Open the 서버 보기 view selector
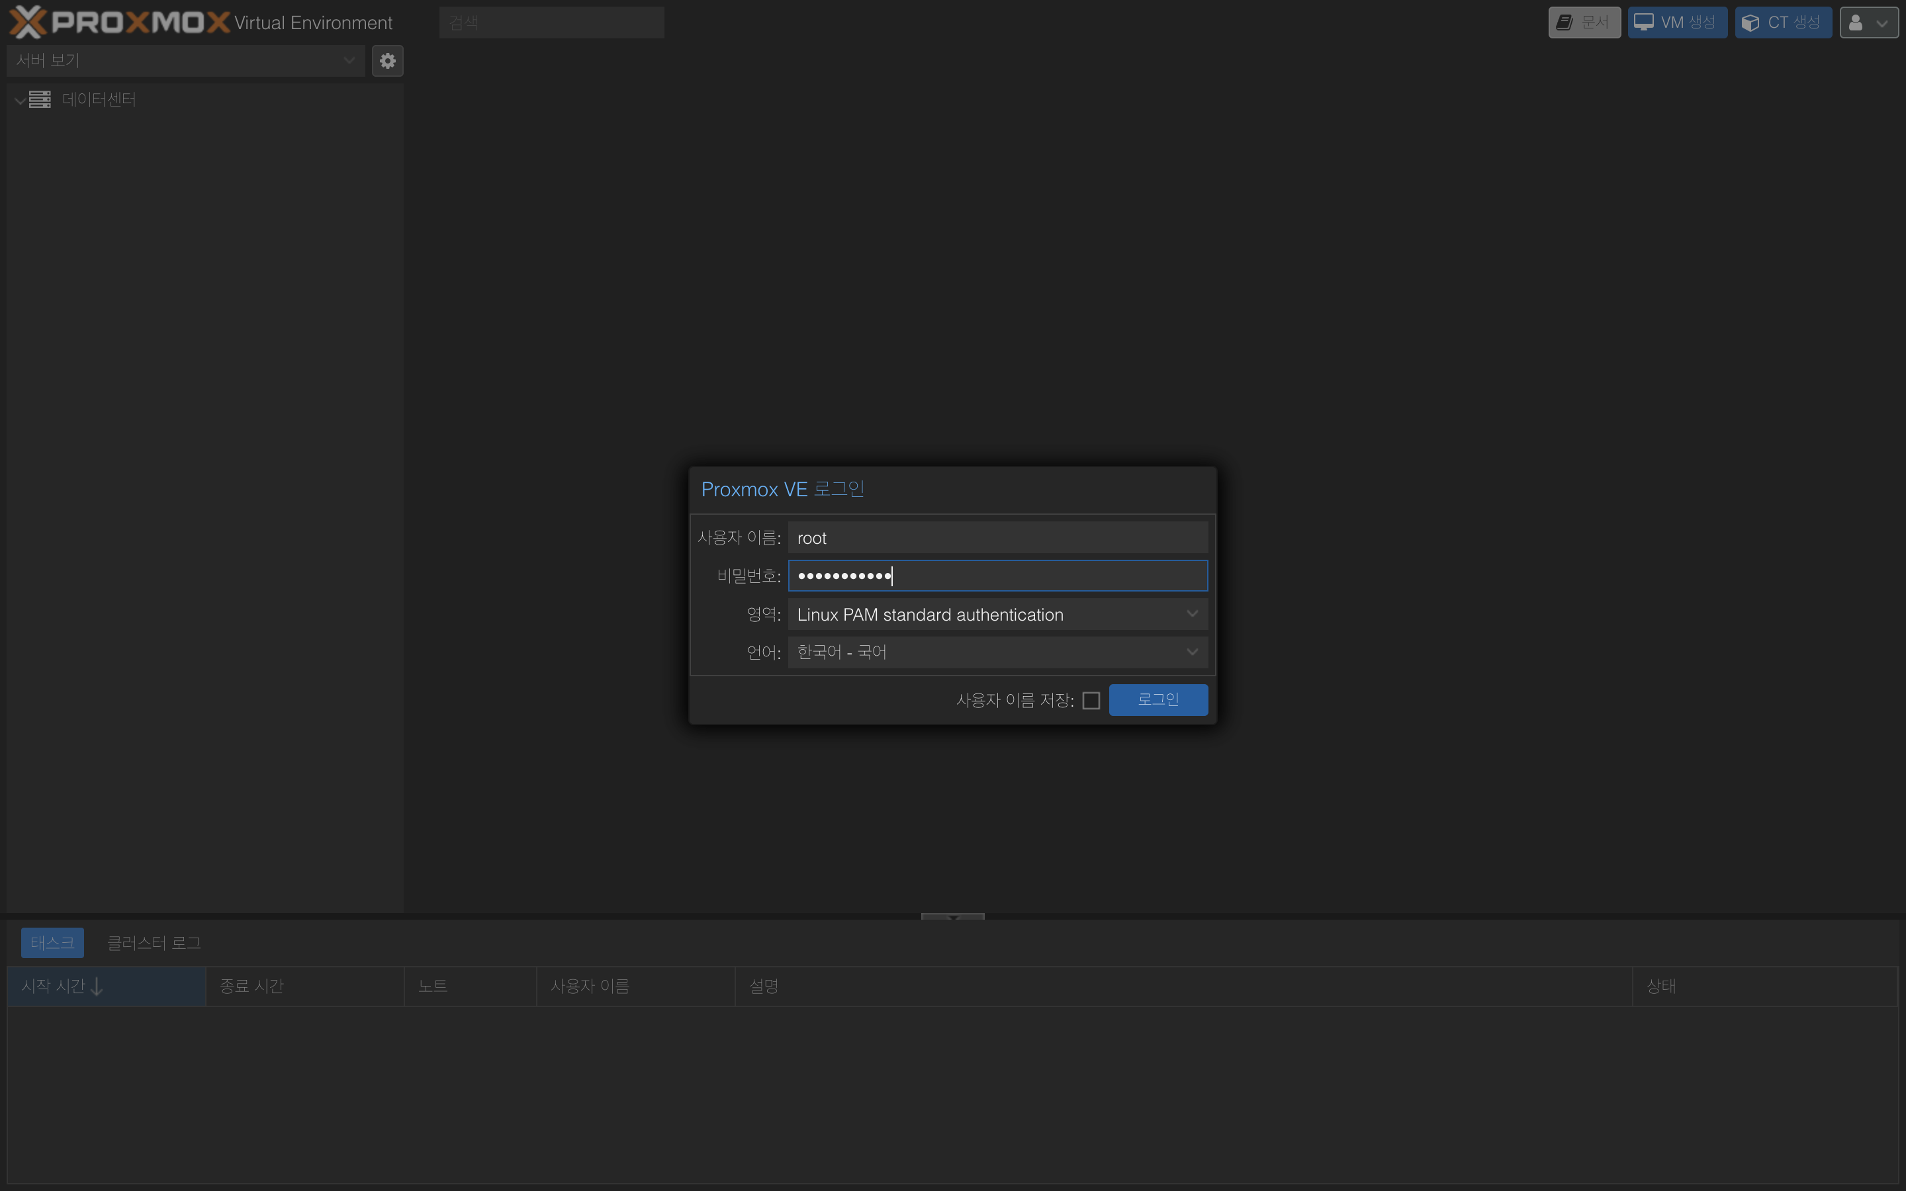The height and width of the screenshot is (1191, 1906). [186, 61]
